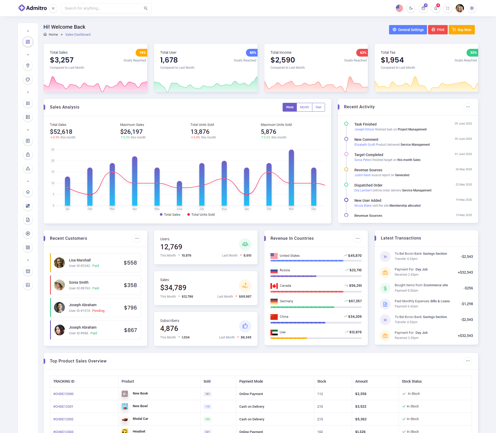
Task: Open the notifications bell icon
Action: (436, 8)
